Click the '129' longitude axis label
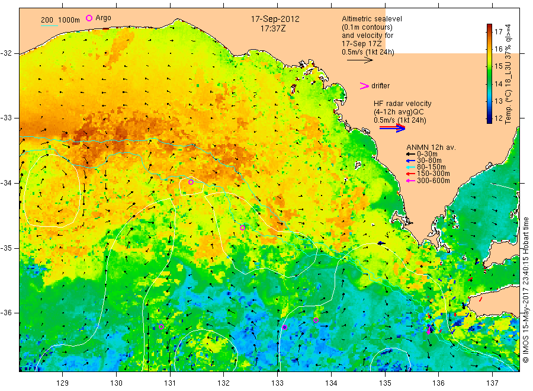Image resolution: width=533 pixels, height=391 pixels. pos(63,383)
